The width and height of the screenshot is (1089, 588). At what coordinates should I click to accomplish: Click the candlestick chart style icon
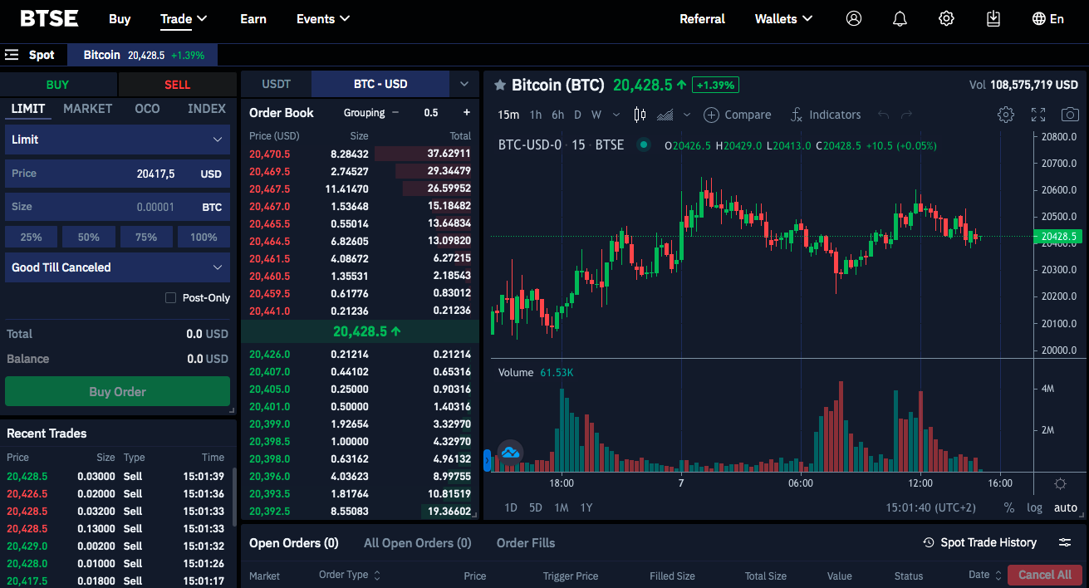coord(640,115)
